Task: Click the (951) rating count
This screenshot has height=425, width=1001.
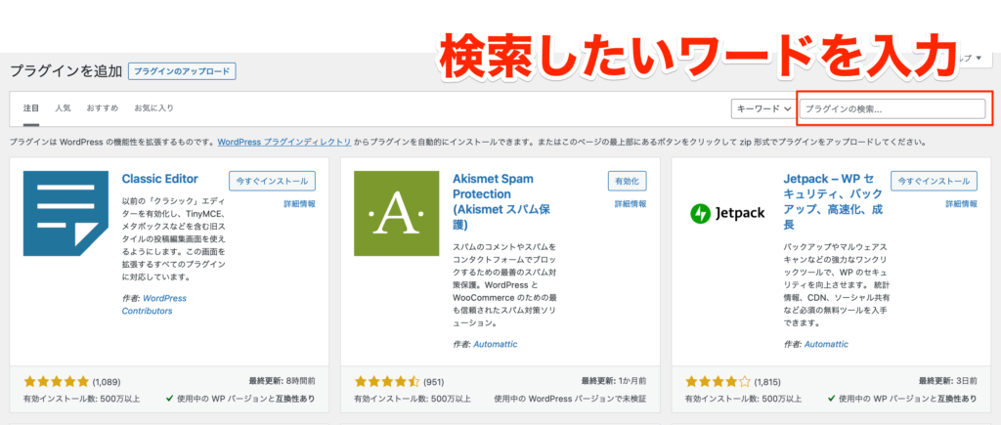Action: [434, 382]
